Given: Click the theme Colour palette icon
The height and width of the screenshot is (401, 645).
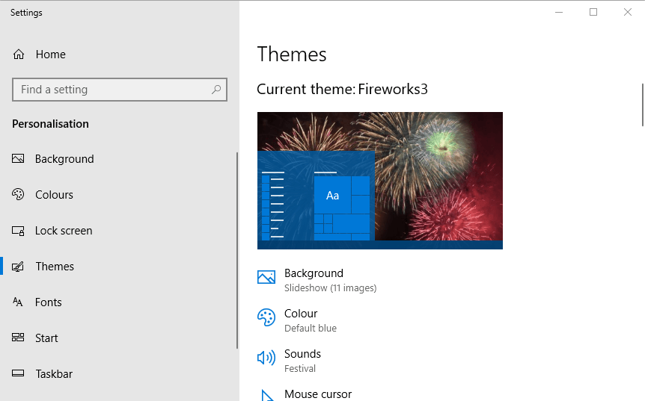Looking at the screenshot, I should pyautogui.click(x=266, y=318).
